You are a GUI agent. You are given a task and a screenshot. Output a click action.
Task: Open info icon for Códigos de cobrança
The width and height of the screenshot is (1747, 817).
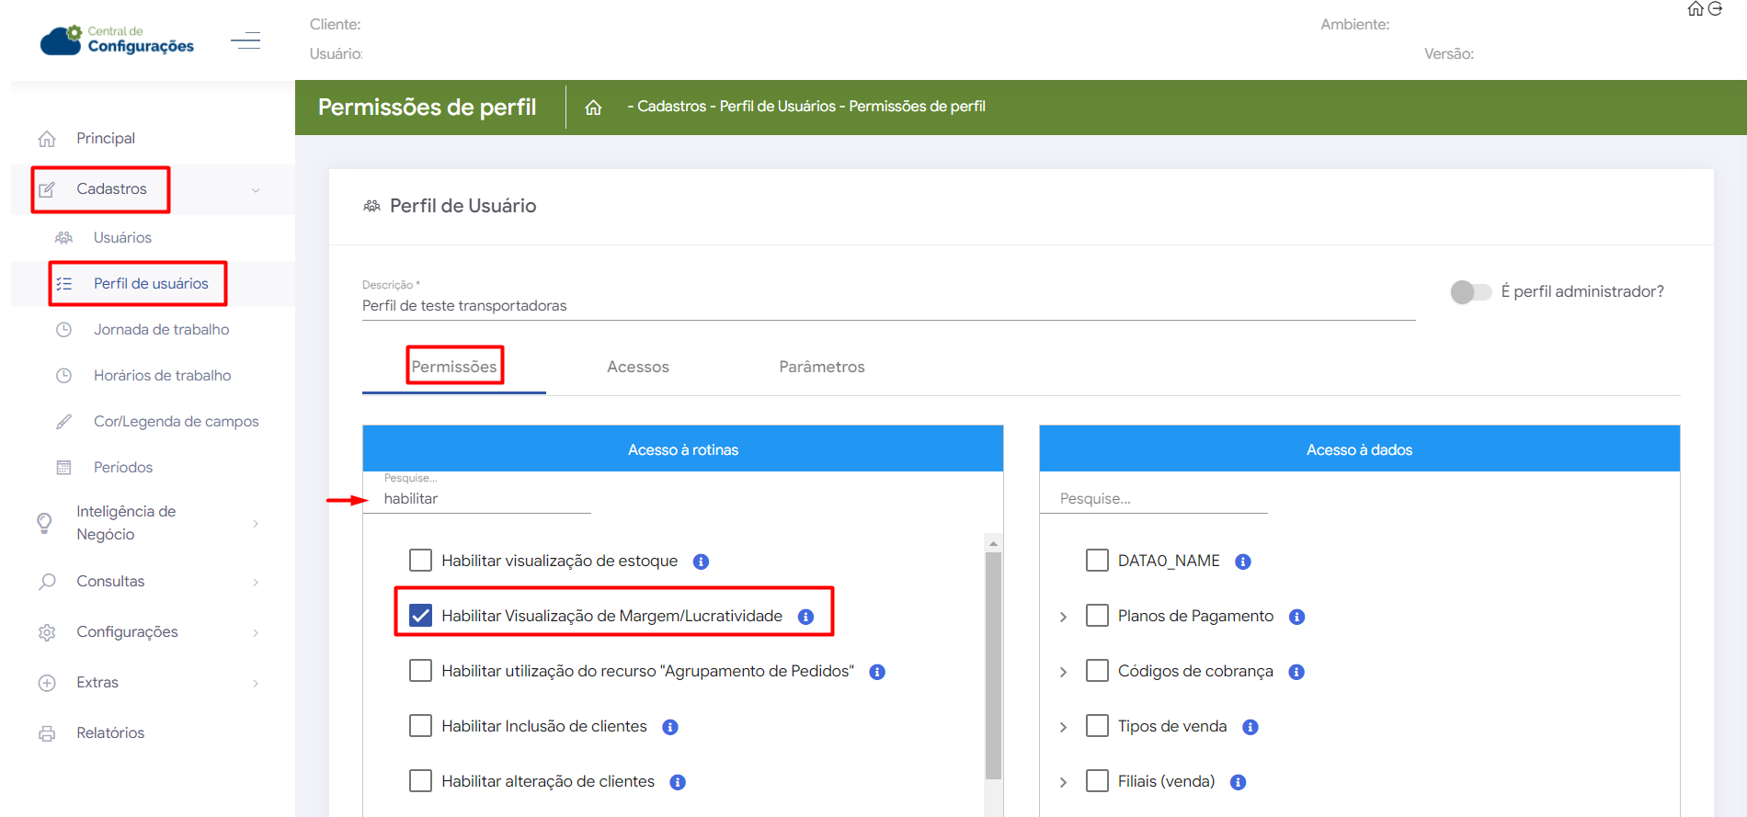coord(1296,672)
